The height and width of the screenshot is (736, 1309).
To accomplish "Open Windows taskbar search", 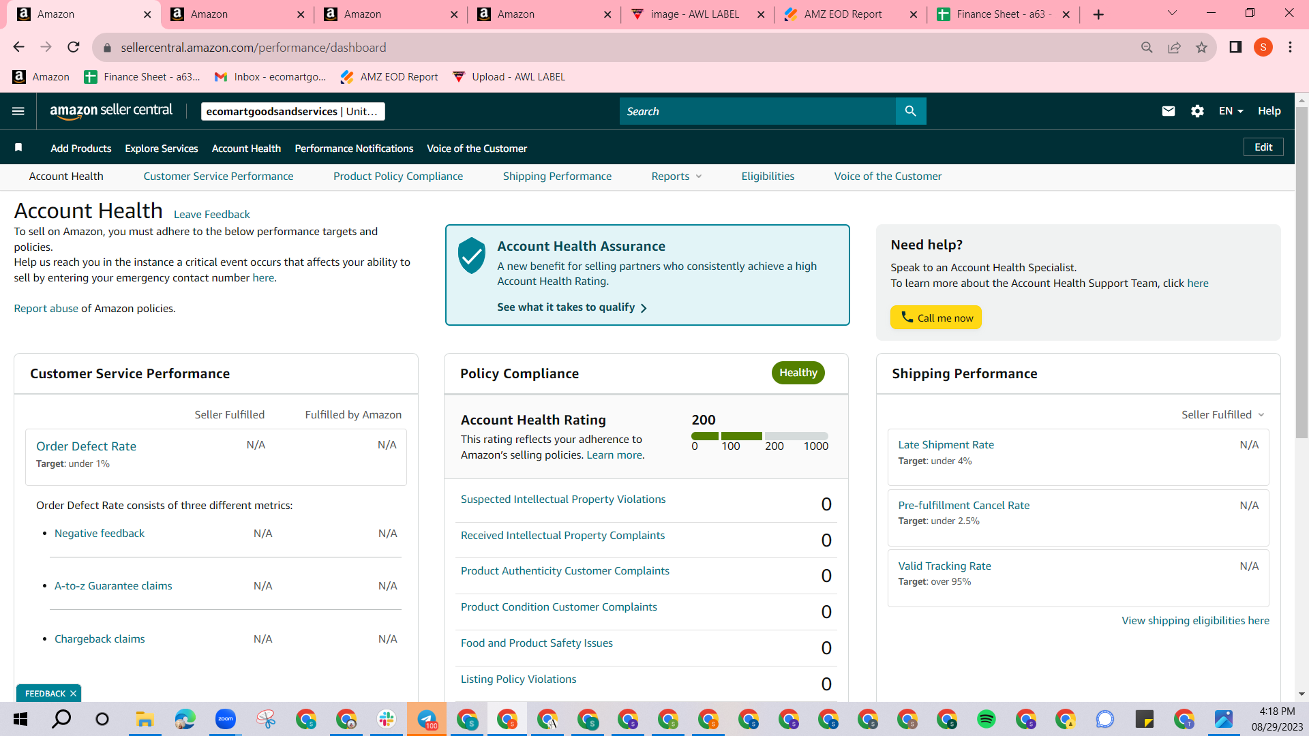I will [61, 719].
